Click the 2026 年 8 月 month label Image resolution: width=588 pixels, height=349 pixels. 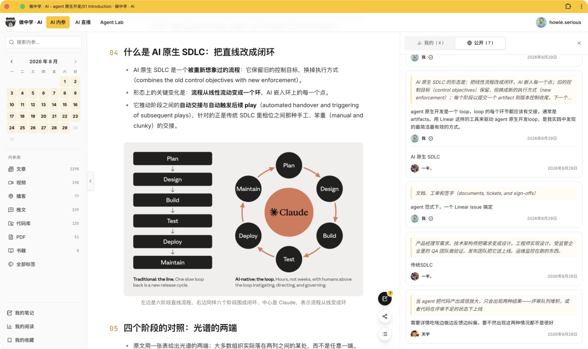44,62
